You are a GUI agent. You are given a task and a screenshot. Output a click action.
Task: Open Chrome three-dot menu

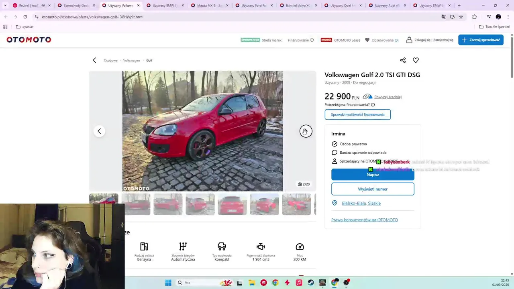pyautogui.click(x=508, y=17)
